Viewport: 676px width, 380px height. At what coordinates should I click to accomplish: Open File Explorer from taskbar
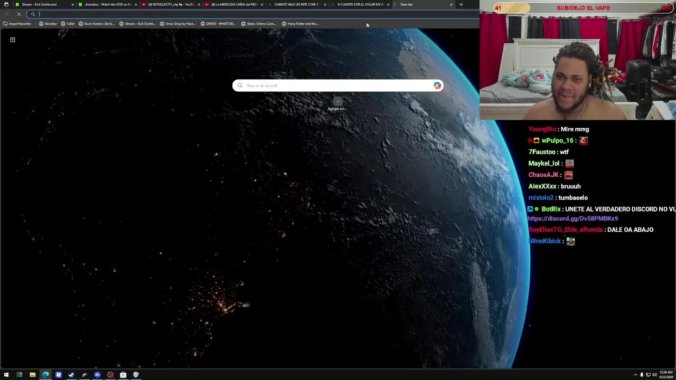33,375
